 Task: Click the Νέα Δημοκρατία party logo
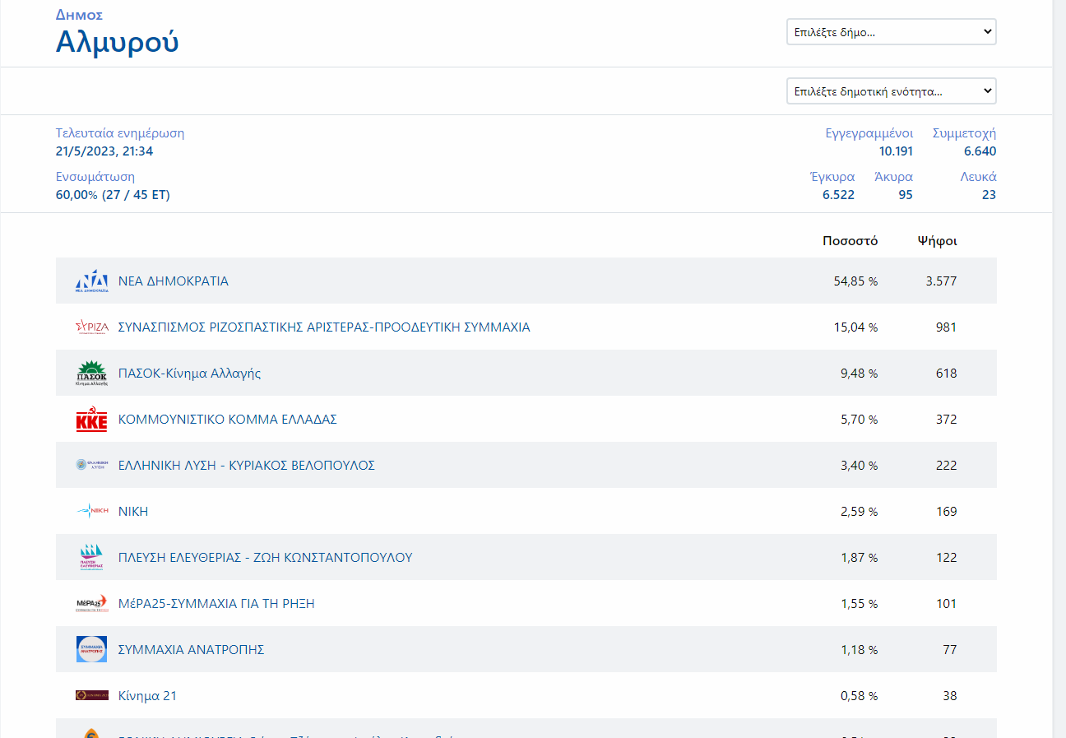click(x=91, y=281)
